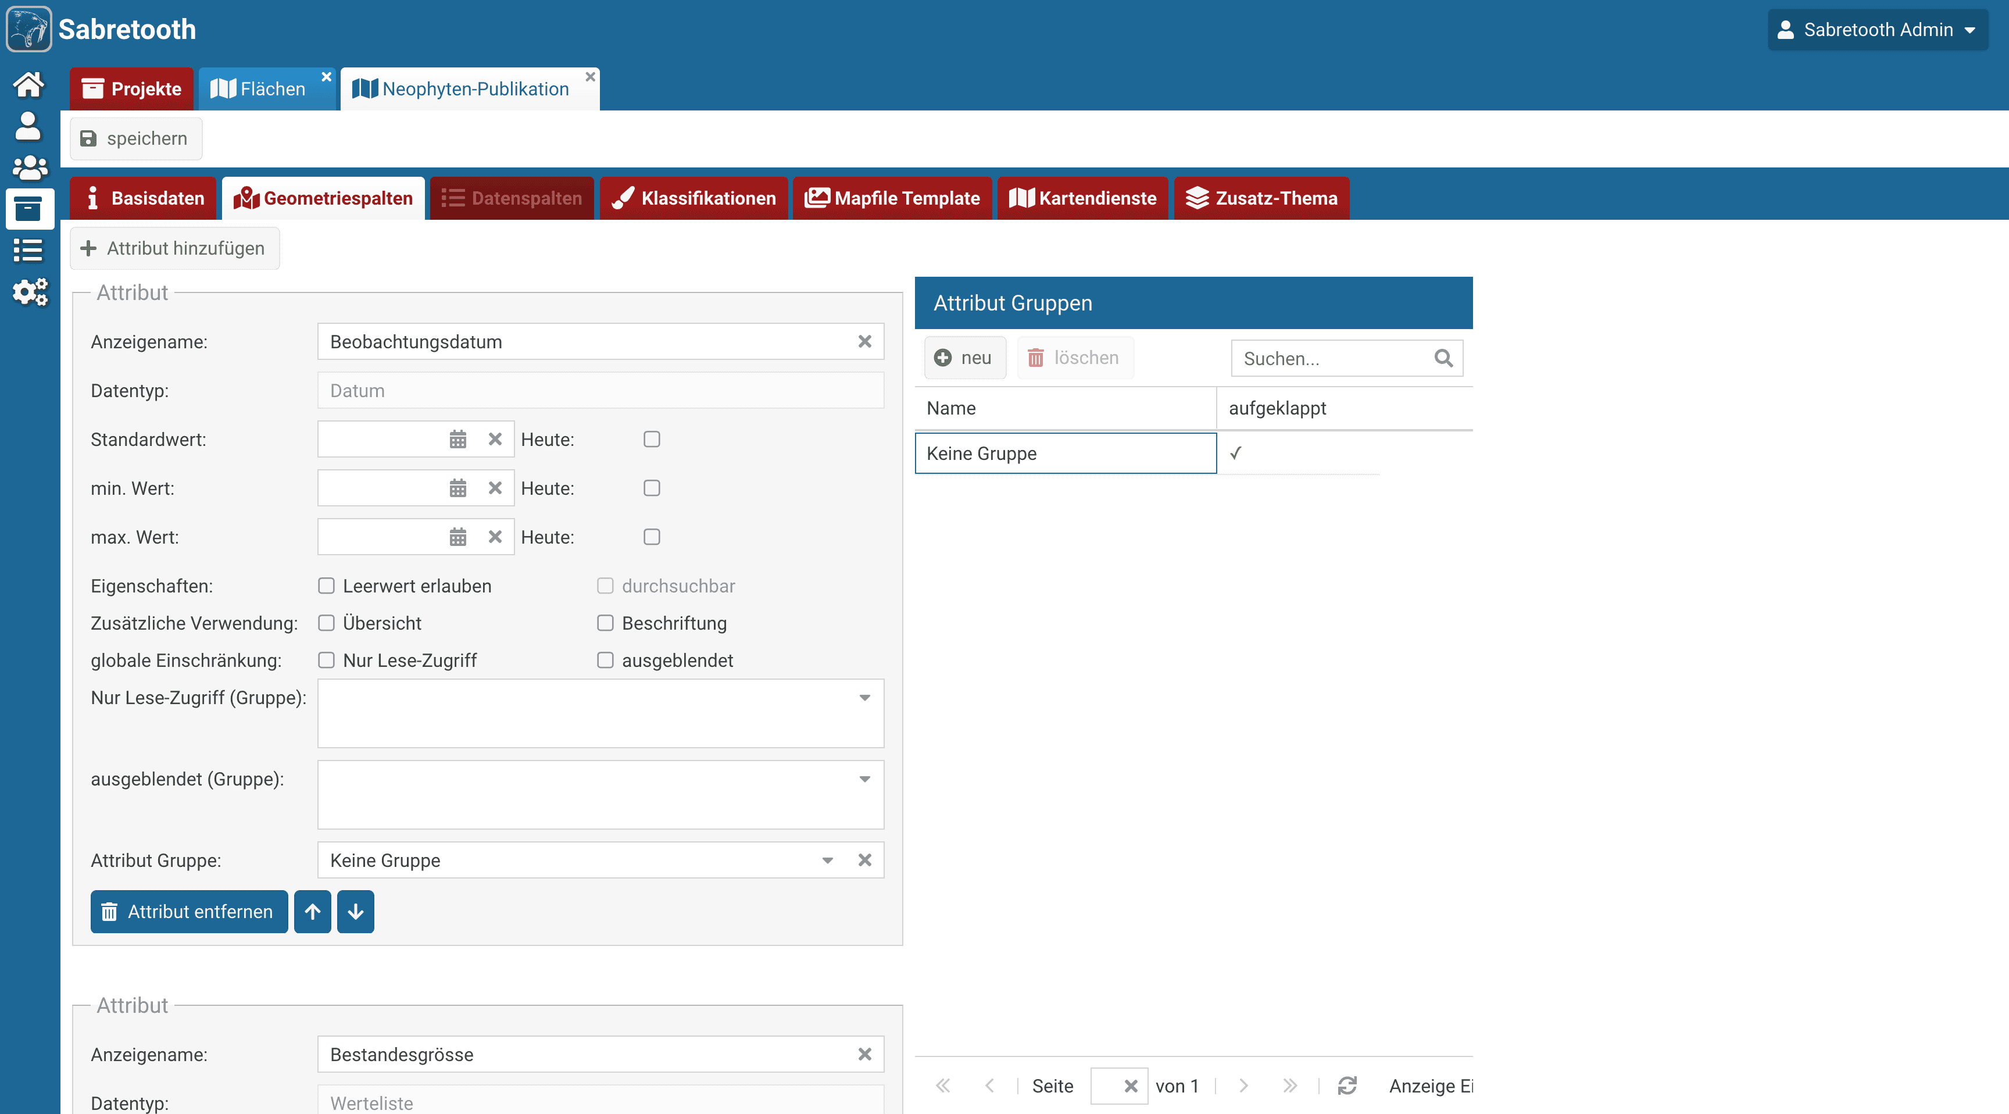This screenshot has width=2009, height=1114.
Task: Go to next page of group list
Action: 1244,1086
